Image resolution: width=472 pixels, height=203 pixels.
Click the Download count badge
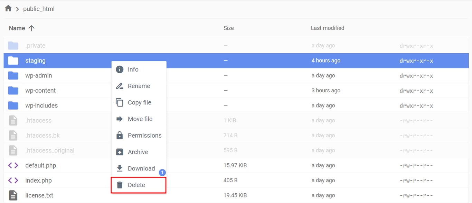162,172
